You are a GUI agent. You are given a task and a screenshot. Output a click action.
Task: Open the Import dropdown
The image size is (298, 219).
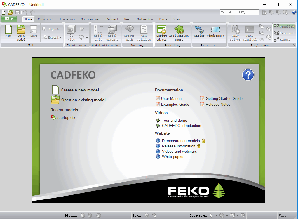click(x=52, y=29)
